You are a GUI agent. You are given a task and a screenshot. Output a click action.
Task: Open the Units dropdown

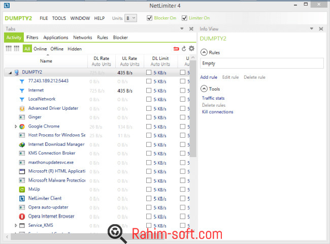[130, 18]
